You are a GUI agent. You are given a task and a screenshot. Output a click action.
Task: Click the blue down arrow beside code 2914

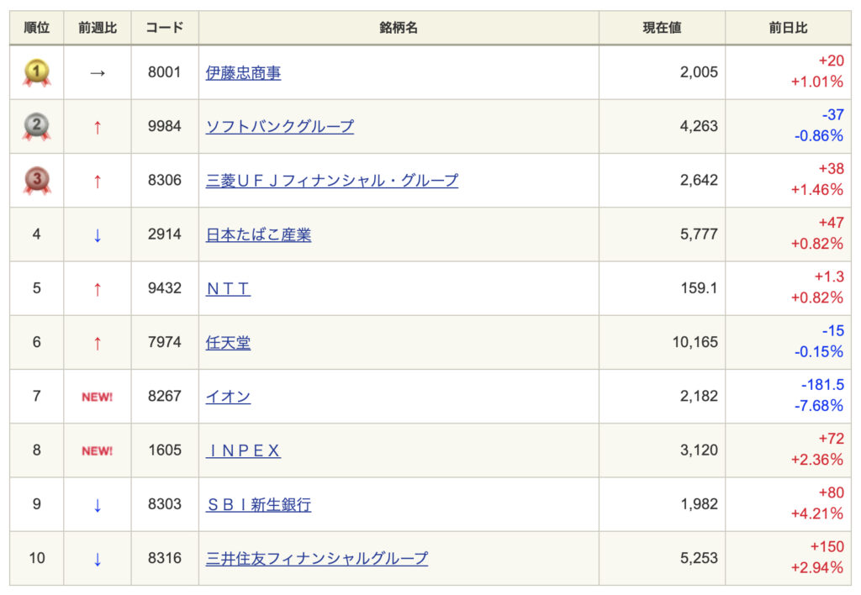click(98, 234)
